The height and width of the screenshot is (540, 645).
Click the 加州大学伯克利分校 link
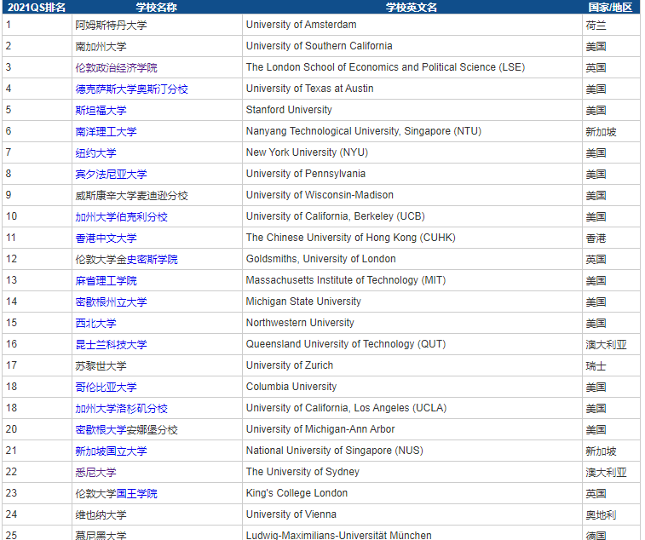click(121, 216)
